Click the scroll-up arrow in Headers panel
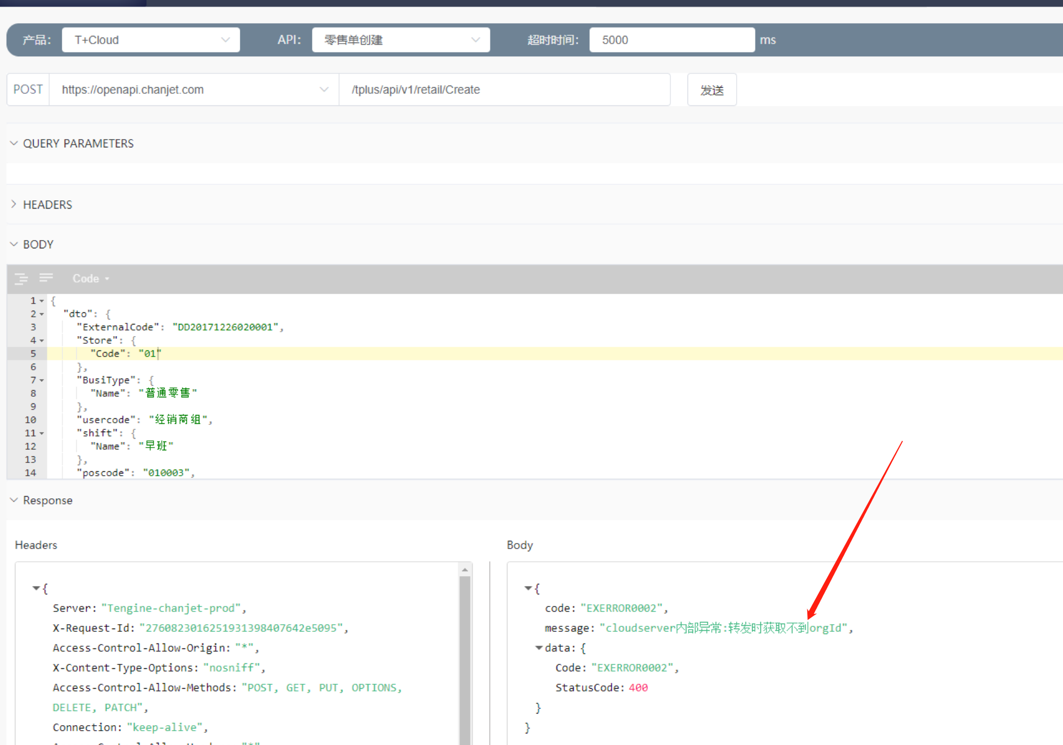 click(465, 570)
